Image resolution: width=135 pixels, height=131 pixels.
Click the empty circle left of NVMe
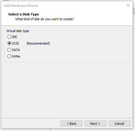click(9, 56)
